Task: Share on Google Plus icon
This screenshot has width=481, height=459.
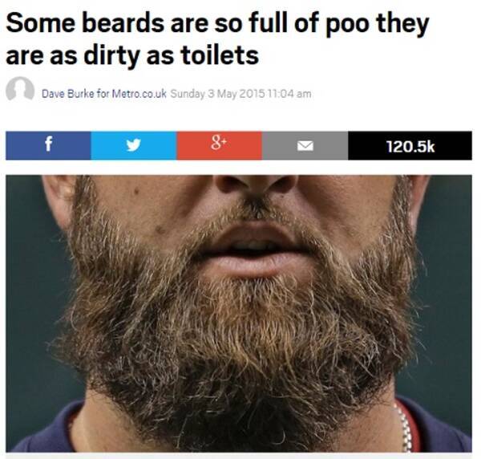Action: [x=219, y=144]
